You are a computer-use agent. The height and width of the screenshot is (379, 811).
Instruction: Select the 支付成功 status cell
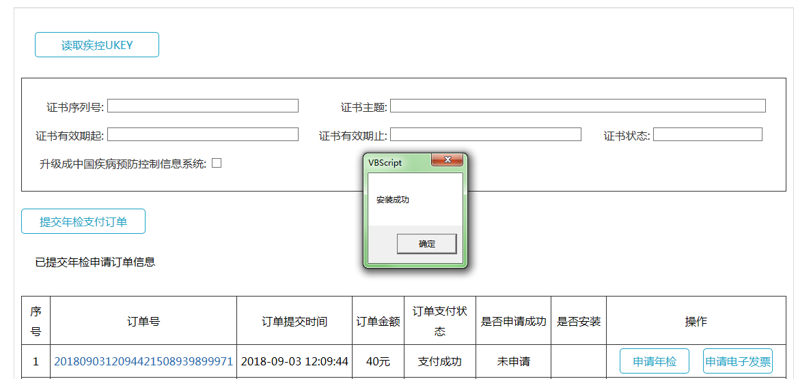click(440, 361)
